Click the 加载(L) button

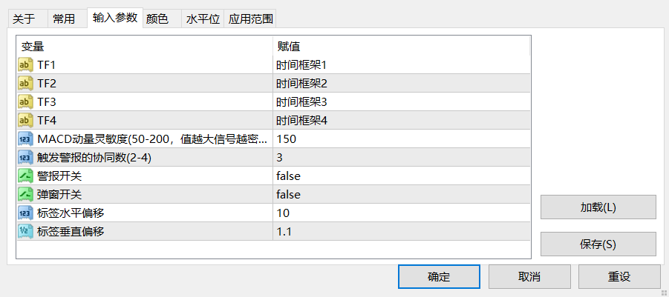[598, 207]
